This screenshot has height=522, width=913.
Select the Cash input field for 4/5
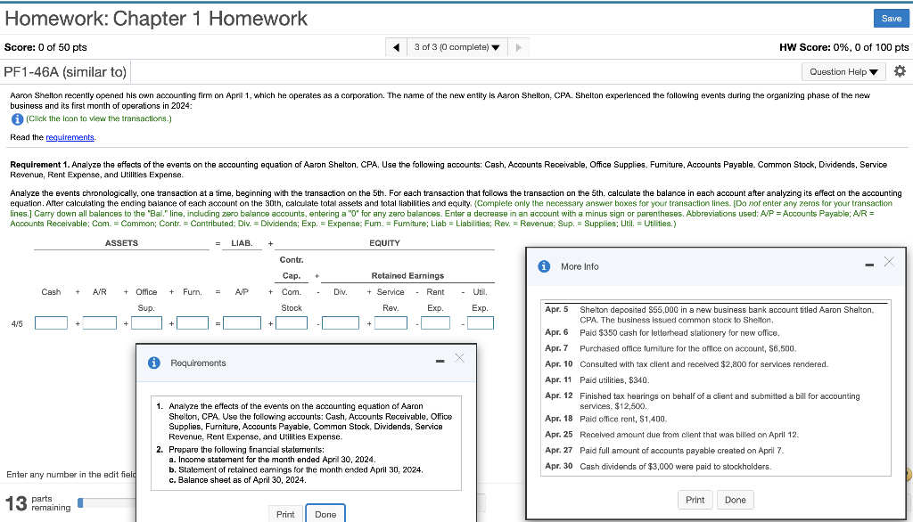pos(51,323)
